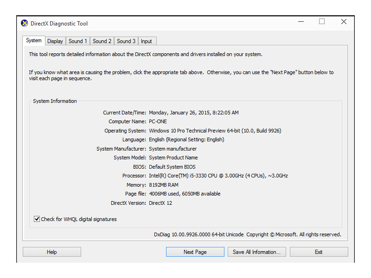Maximize the DirectX Diagnostic Tool window

tap(321, 22)
